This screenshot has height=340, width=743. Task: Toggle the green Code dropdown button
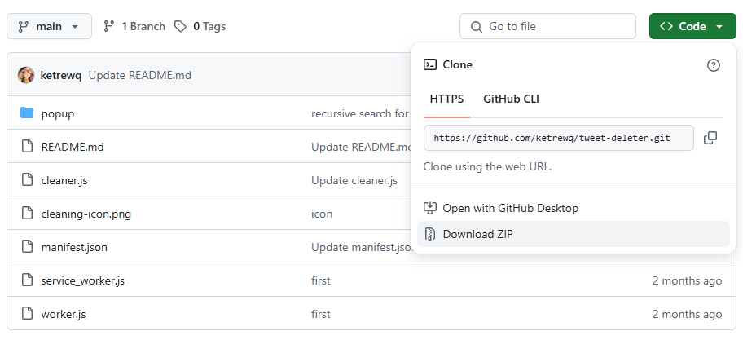click(692, 26)
